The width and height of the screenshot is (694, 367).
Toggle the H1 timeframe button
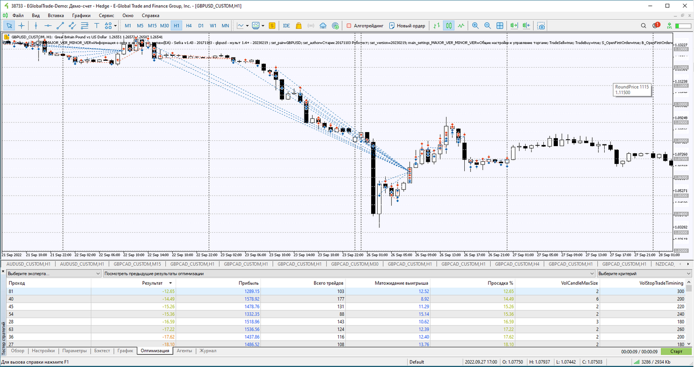[x=176, y=25]
